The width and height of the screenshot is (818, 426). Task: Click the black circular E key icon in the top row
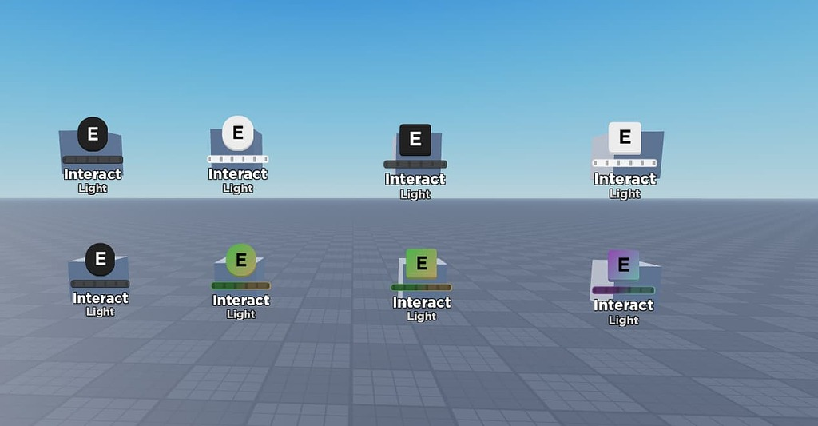click(x=93, y=134)
